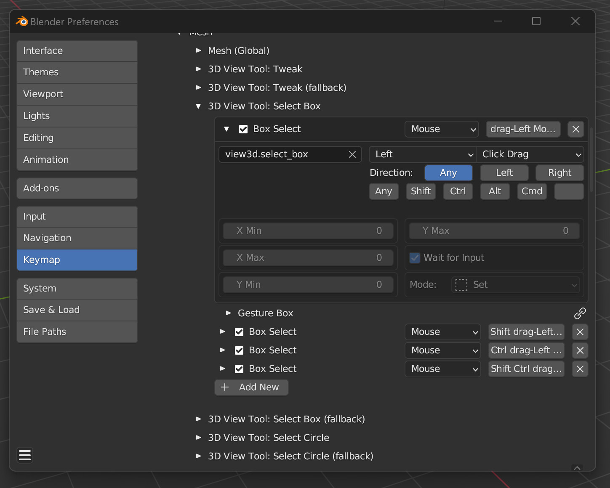Expand 3D View Tool: Select Circle section
The width and height of the screenshot is (610, 488).
[198, 438]
